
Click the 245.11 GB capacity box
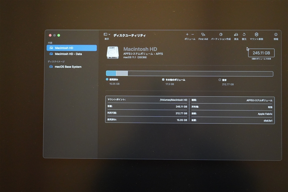pos(261,53)
